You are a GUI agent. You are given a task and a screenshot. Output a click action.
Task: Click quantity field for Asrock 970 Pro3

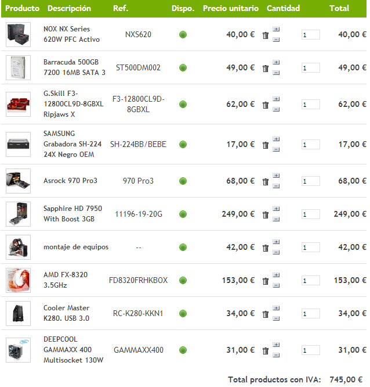click(311, 181)
